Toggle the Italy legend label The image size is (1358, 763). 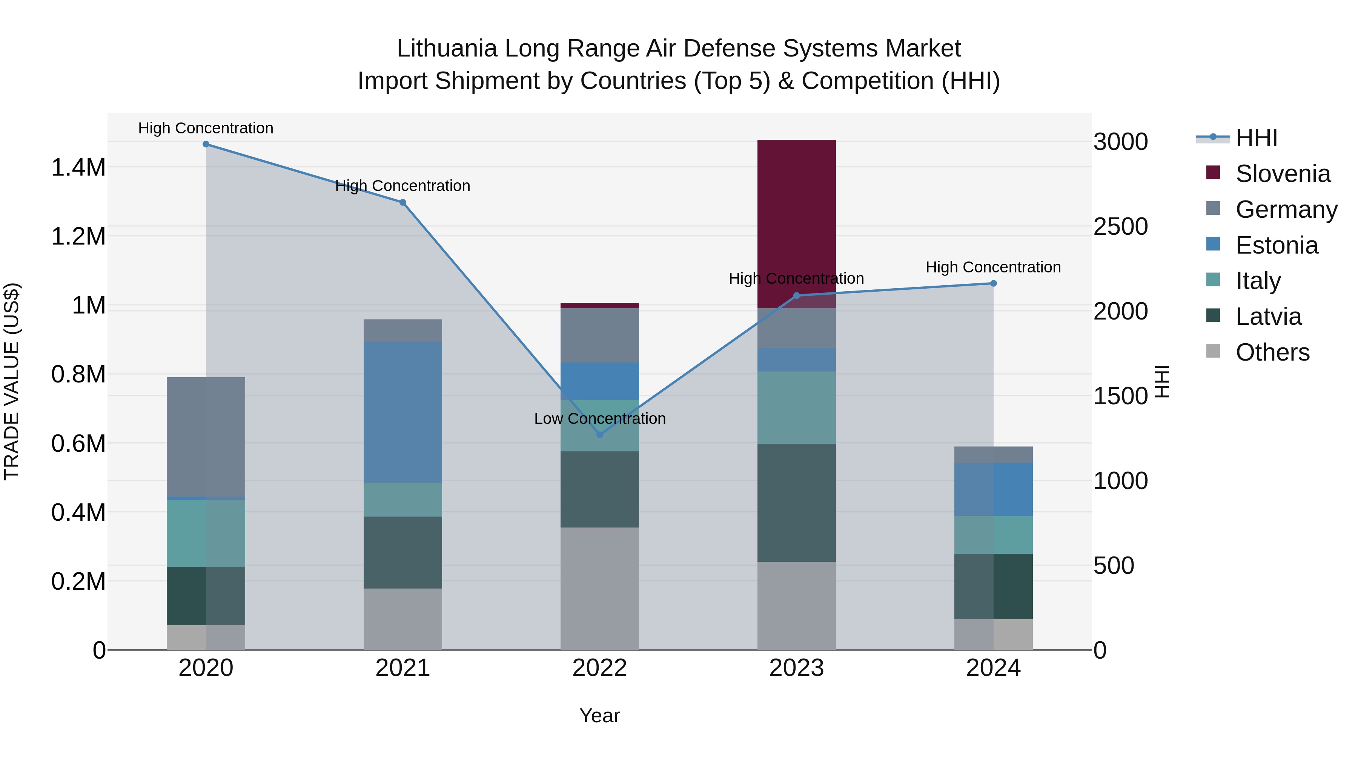pos(1258,281)
